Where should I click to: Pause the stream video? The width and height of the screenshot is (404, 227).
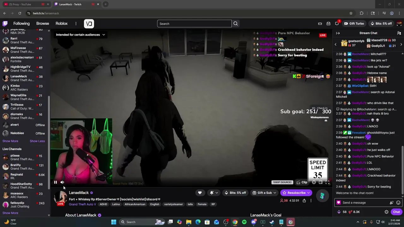56,182
